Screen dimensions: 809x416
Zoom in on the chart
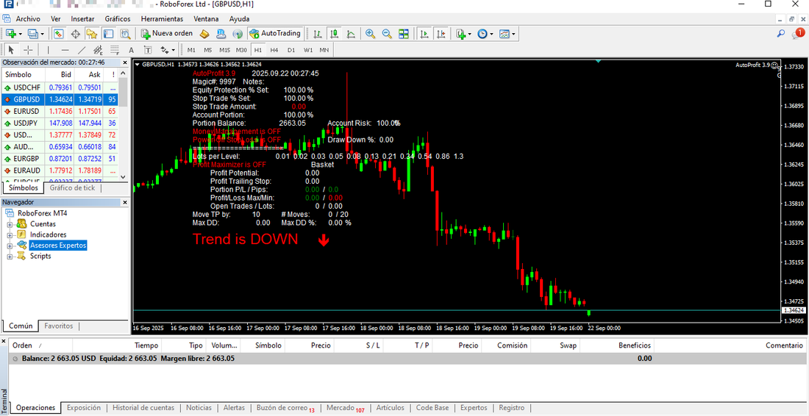point(370,34)
